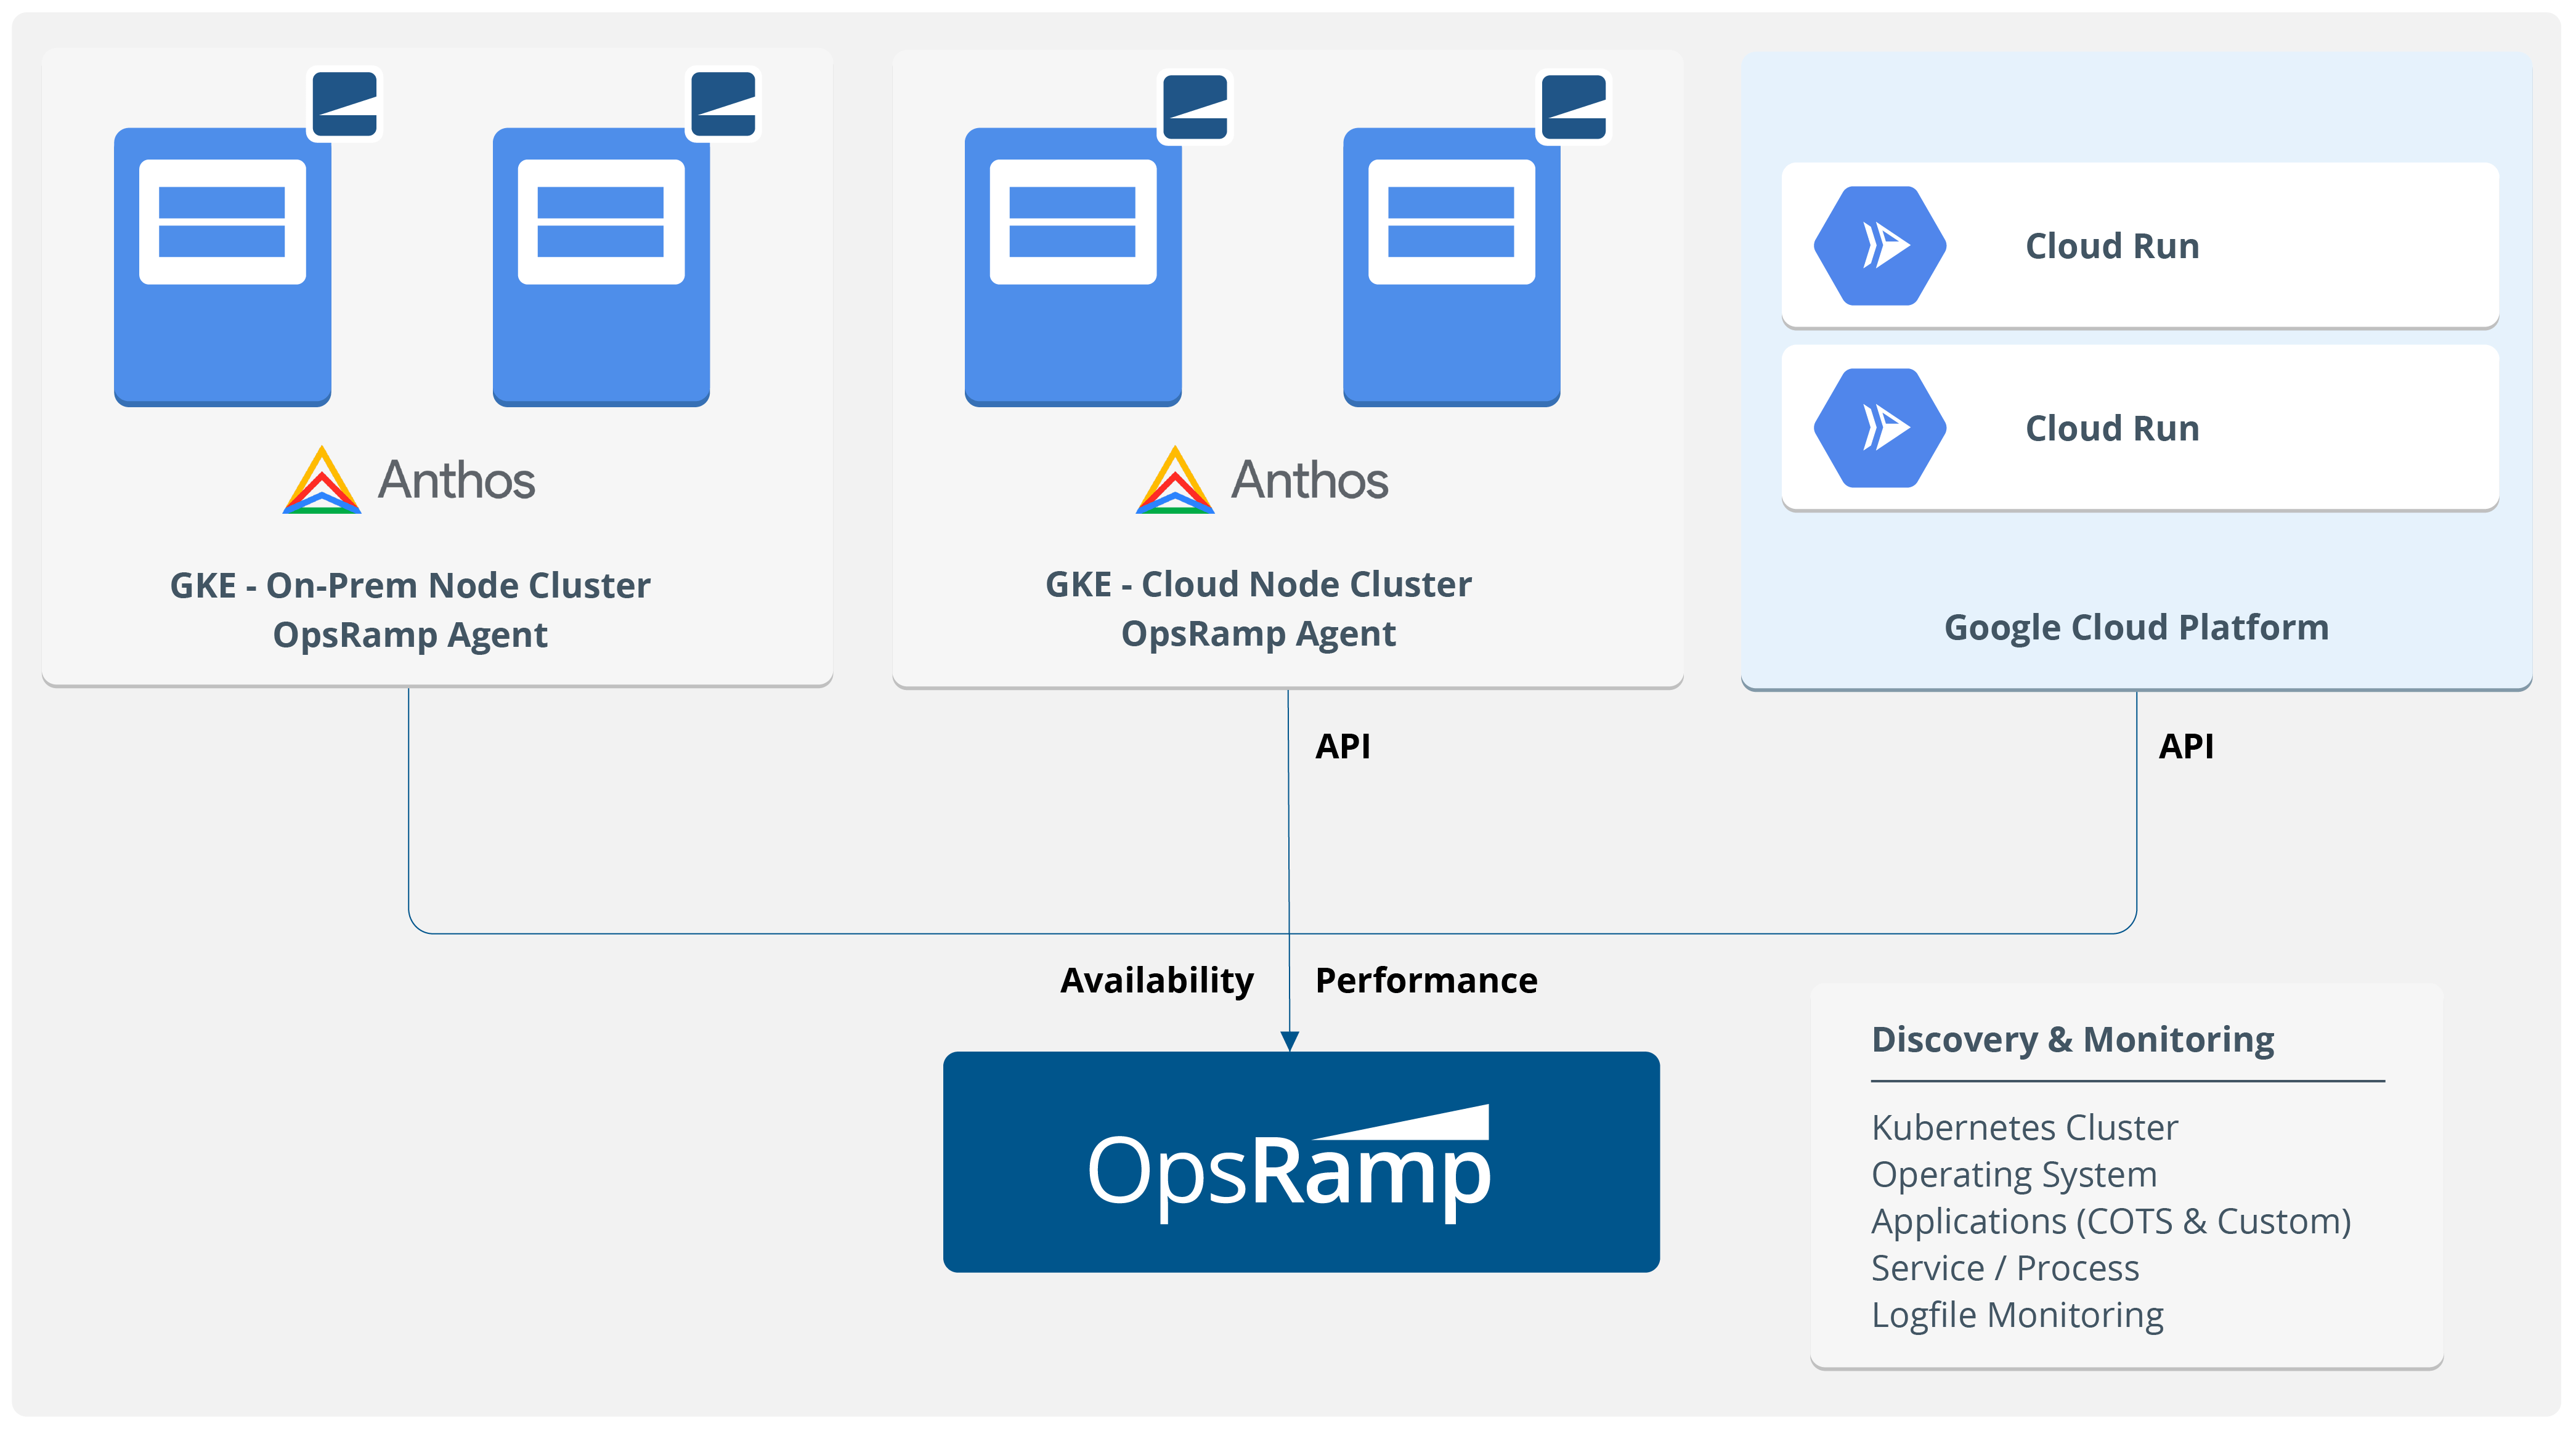Image resolution: width=2576 pixels, height=1436 pixels.
Task: Click the API label below Google Cloud Platform
Action: [x=2186, y=746]
